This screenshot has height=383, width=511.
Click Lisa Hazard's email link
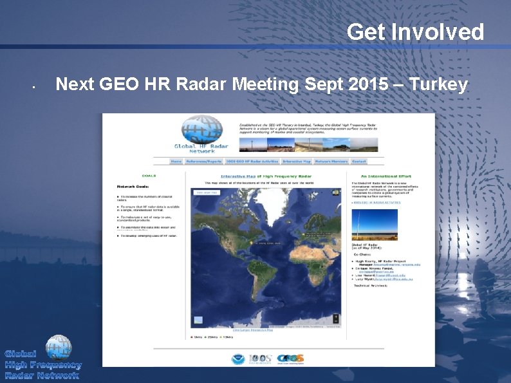tap(391, 276)
